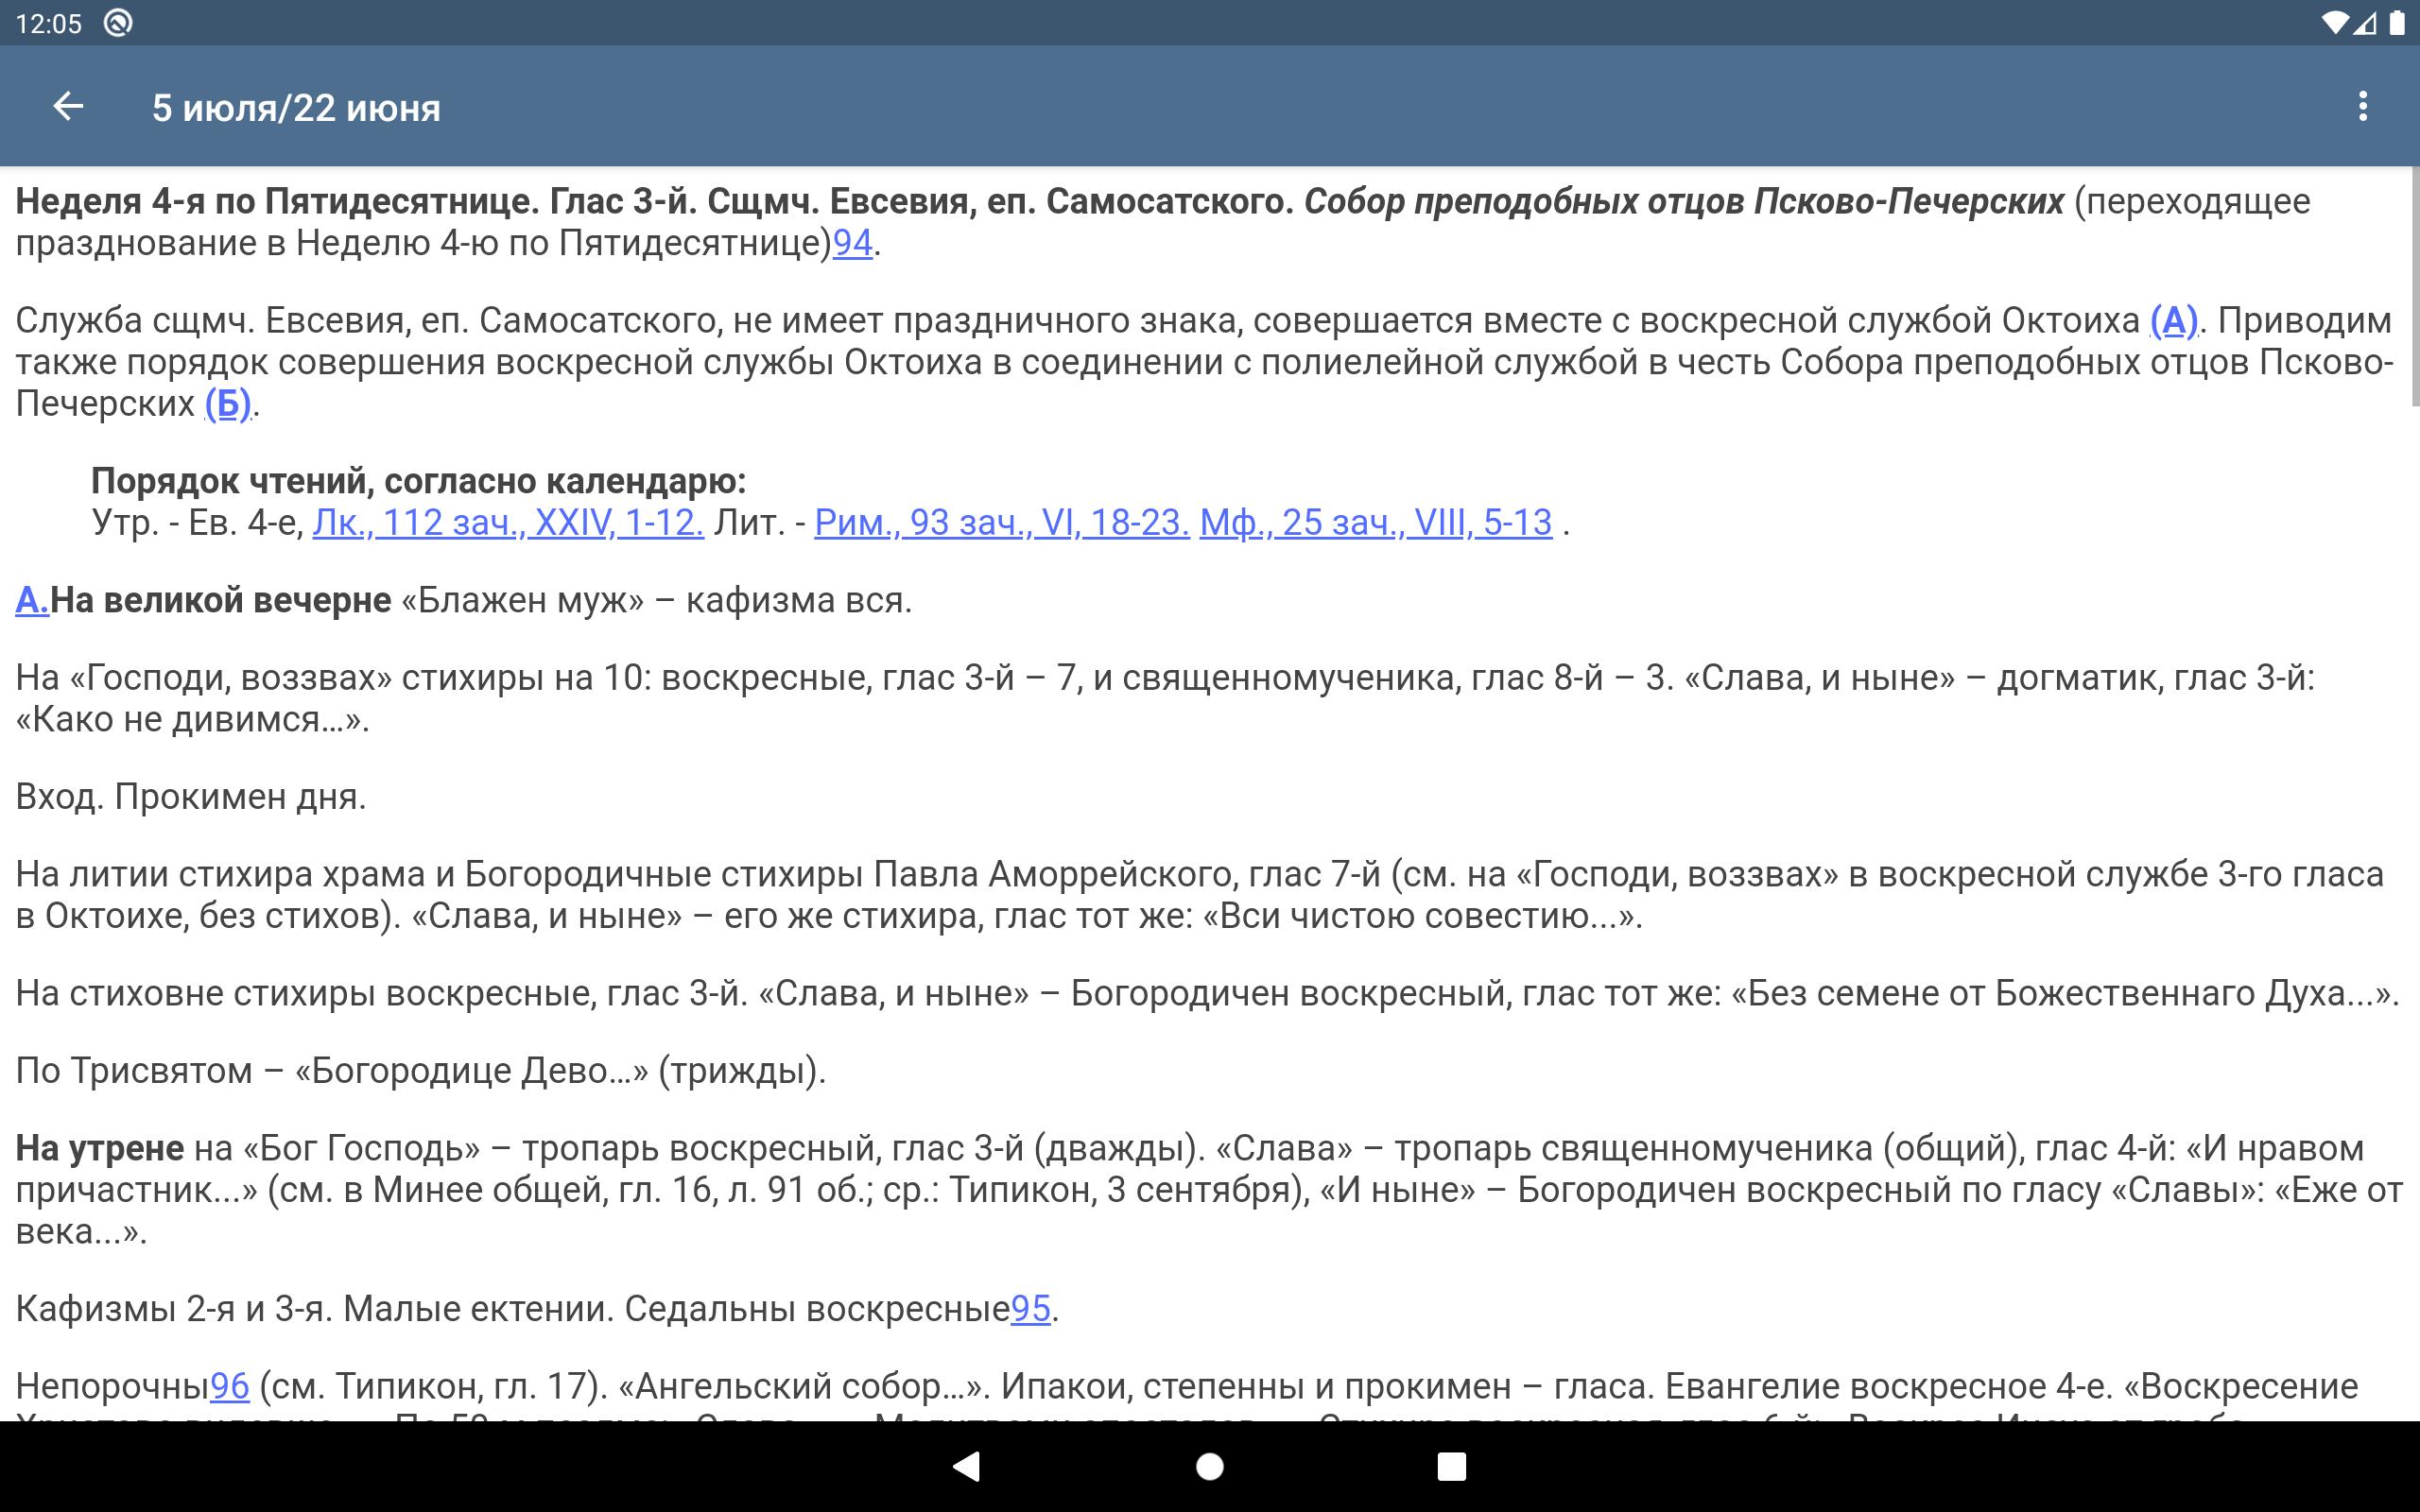The image size is (2420, 1512).
Task: Follow the (Б) section link
Action: [x=228, y=403]
